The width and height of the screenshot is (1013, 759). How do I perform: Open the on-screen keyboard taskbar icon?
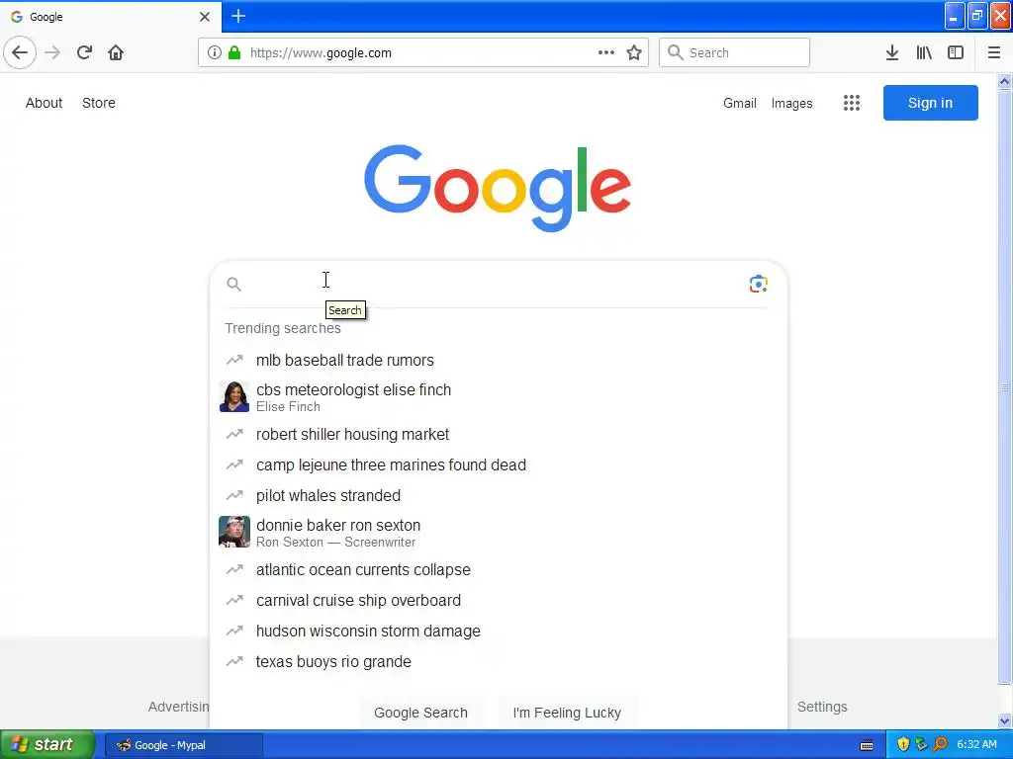click(x=867, y=745)
